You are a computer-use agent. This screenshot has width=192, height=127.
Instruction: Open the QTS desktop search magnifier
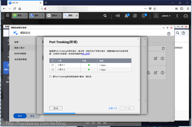[105, 16]
